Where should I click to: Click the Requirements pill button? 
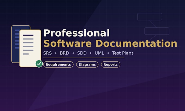58,65
